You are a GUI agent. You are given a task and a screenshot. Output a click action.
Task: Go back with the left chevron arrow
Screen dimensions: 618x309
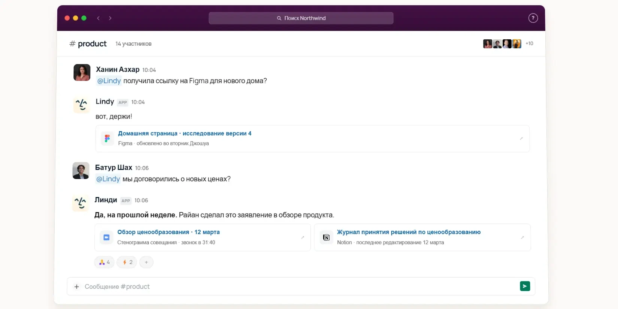pos(98,18)
